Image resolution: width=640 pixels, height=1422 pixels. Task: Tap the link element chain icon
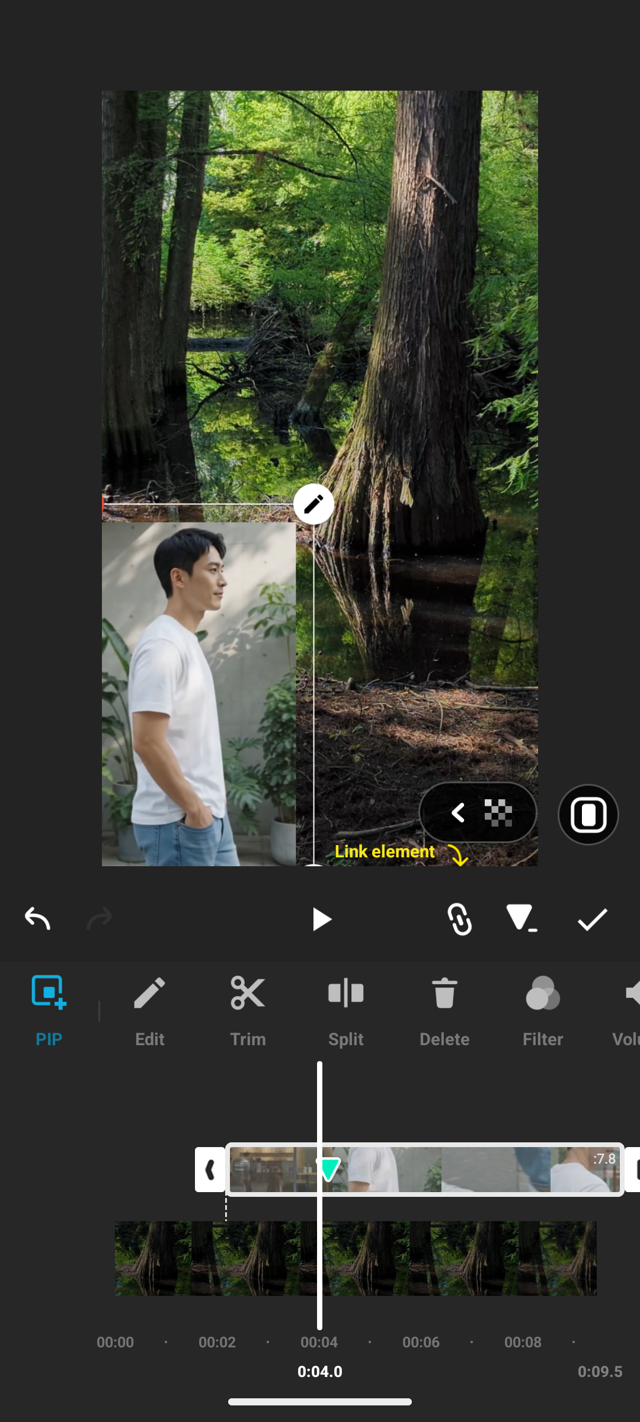(460, 920)
